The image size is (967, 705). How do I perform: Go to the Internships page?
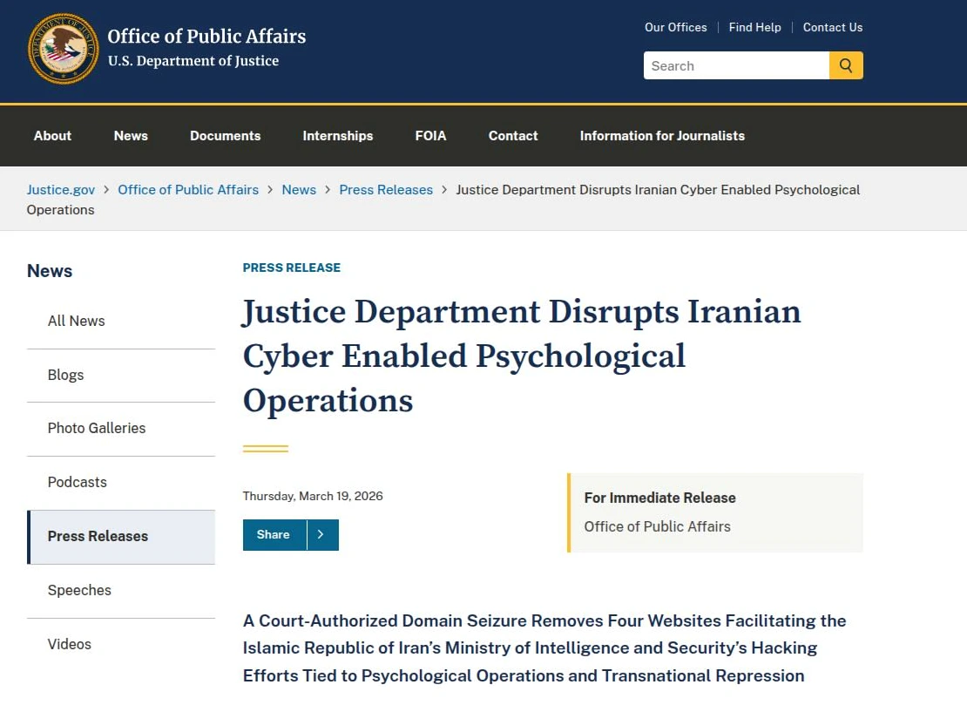[x=337, y=136]
